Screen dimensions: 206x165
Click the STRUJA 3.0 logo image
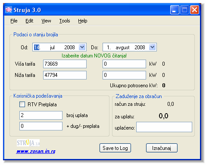(x=28, y=143)
